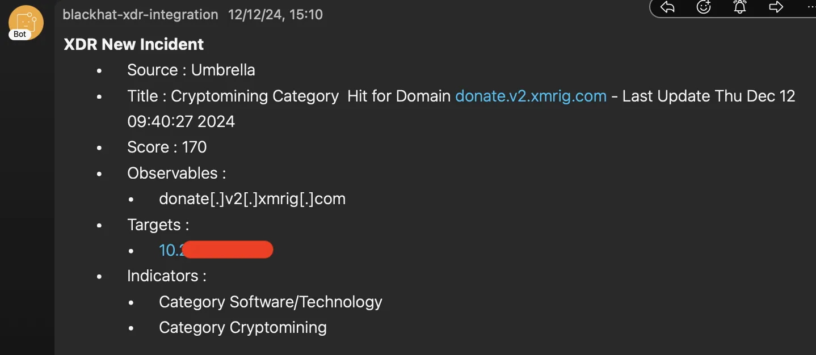
Task: Click the defanged donate[.]v2[.]xmrig[.]com observable
Action: point(252,199)
